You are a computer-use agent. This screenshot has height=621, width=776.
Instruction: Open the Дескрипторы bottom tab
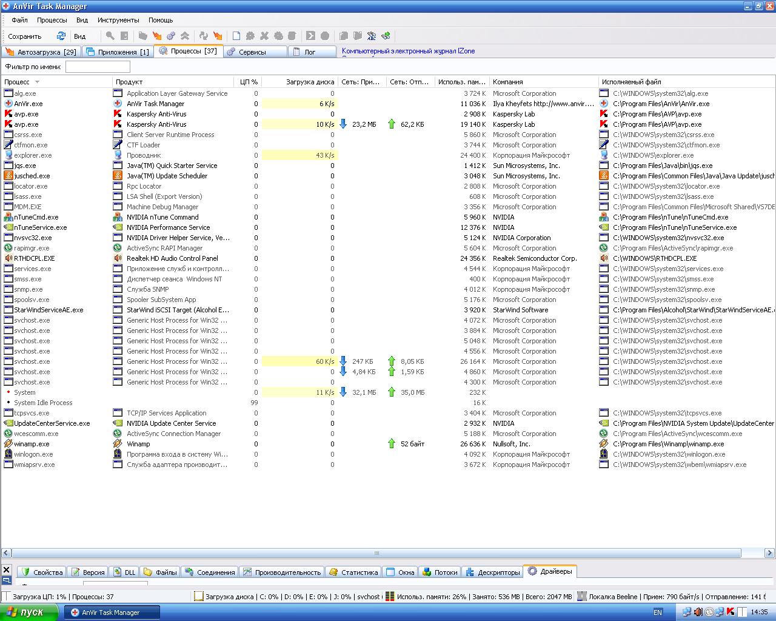pyautogui.click(x=493, y=572)
